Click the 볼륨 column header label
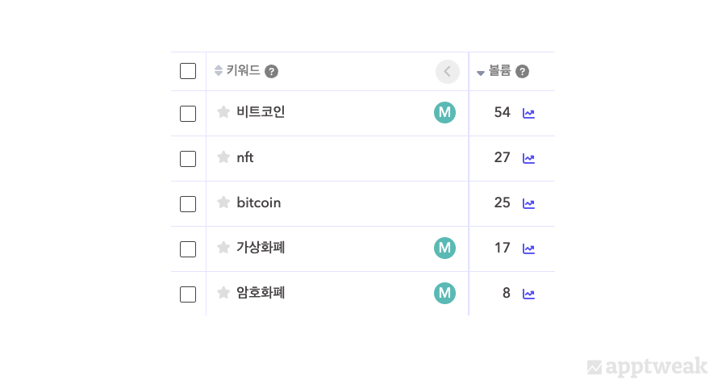This screenshot has height=384, width=726. [x=500, y=71]
